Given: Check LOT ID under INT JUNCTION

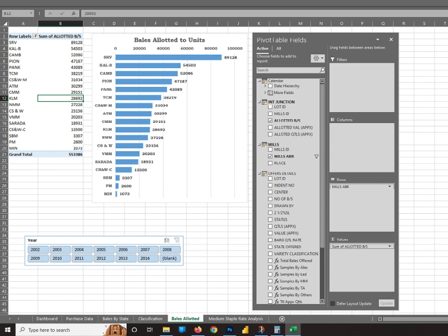Looking at the screenshot, I should tap(270, 107).
